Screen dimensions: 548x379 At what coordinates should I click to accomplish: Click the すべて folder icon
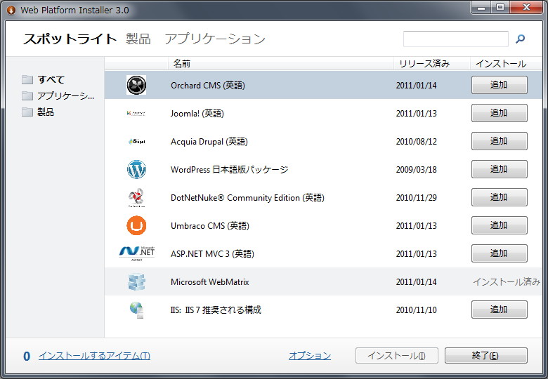coord(27,79)
